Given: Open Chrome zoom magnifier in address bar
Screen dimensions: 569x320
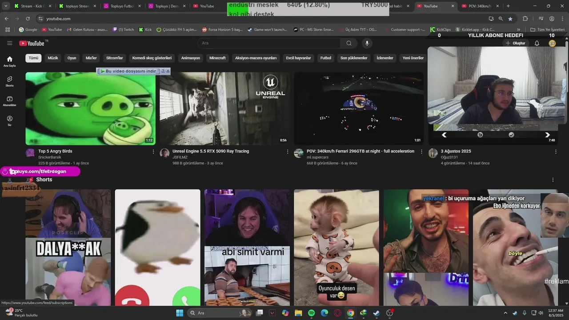Looking at the screenshot, I should pyautogui.click(x=501, y=19).
